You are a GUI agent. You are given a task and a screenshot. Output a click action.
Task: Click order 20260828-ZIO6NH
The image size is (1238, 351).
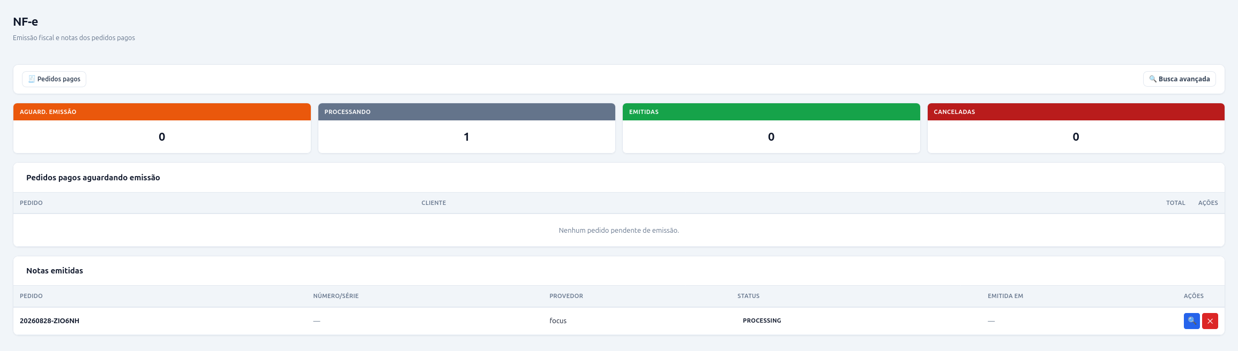tap(49, 321)
